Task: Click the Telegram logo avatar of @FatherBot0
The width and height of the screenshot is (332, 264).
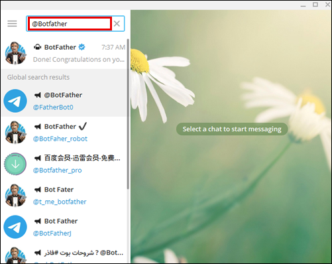Action: pyautogui.click(x=15, y=101)
